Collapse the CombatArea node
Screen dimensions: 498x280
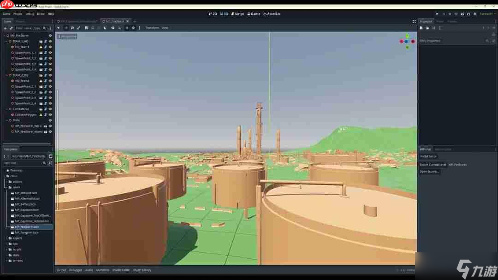pos(6,109)
